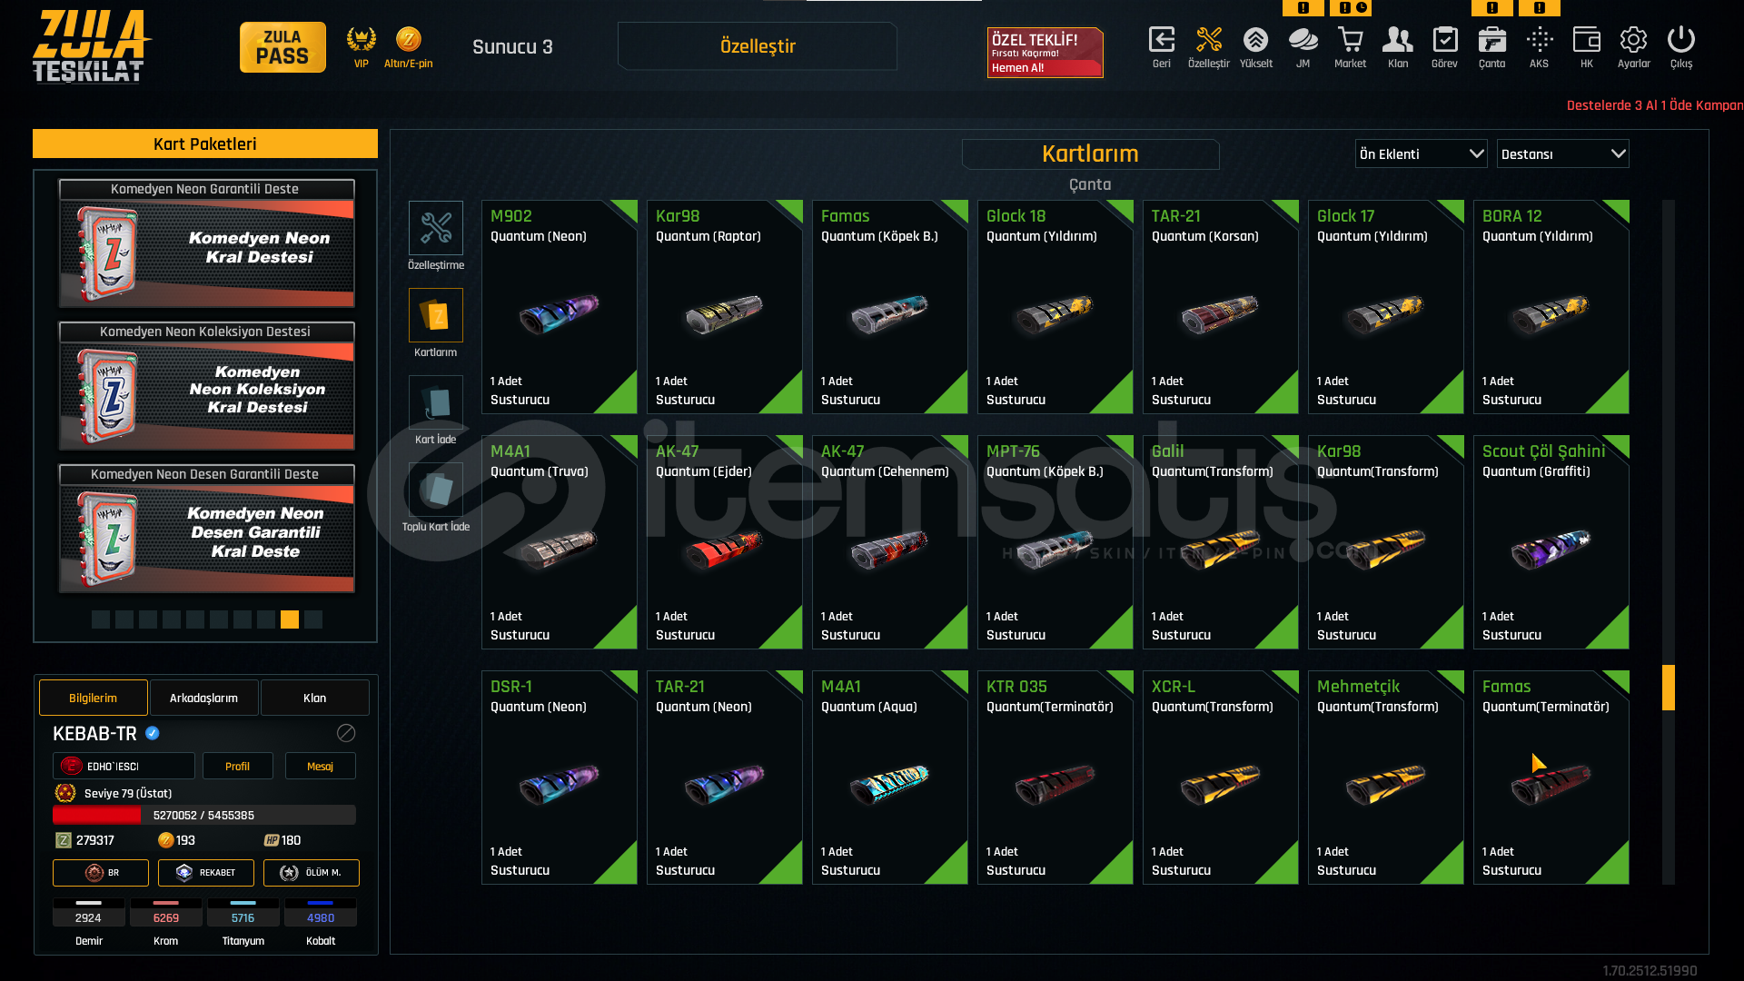Screen dimensions: 1744x981
Task: Click the Profil button
Action: point(237,766)
